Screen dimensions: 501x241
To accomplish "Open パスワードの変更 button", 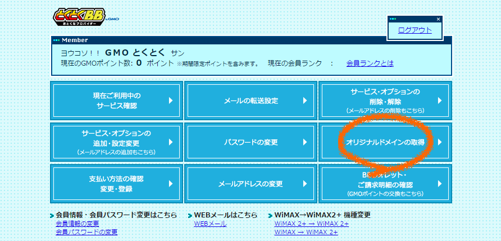I will pos(251,142).
